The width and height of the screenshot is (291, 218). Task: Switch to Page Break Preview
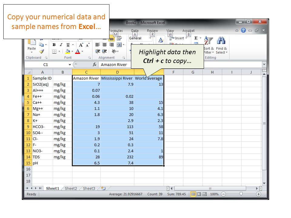pyautogui.click(x=205, y=194)
